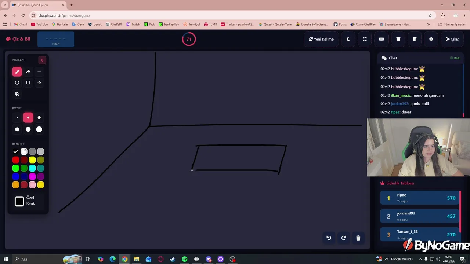This screenshot has width=470, height=264.
Task: Choose the largest brush size dot
Action: pyautogui.click(x=39, y=129)
